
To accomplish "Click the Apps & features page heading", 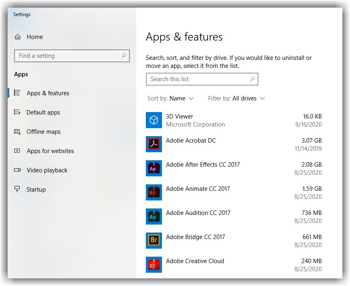I will pyautogui.click(x=184, y=37).
